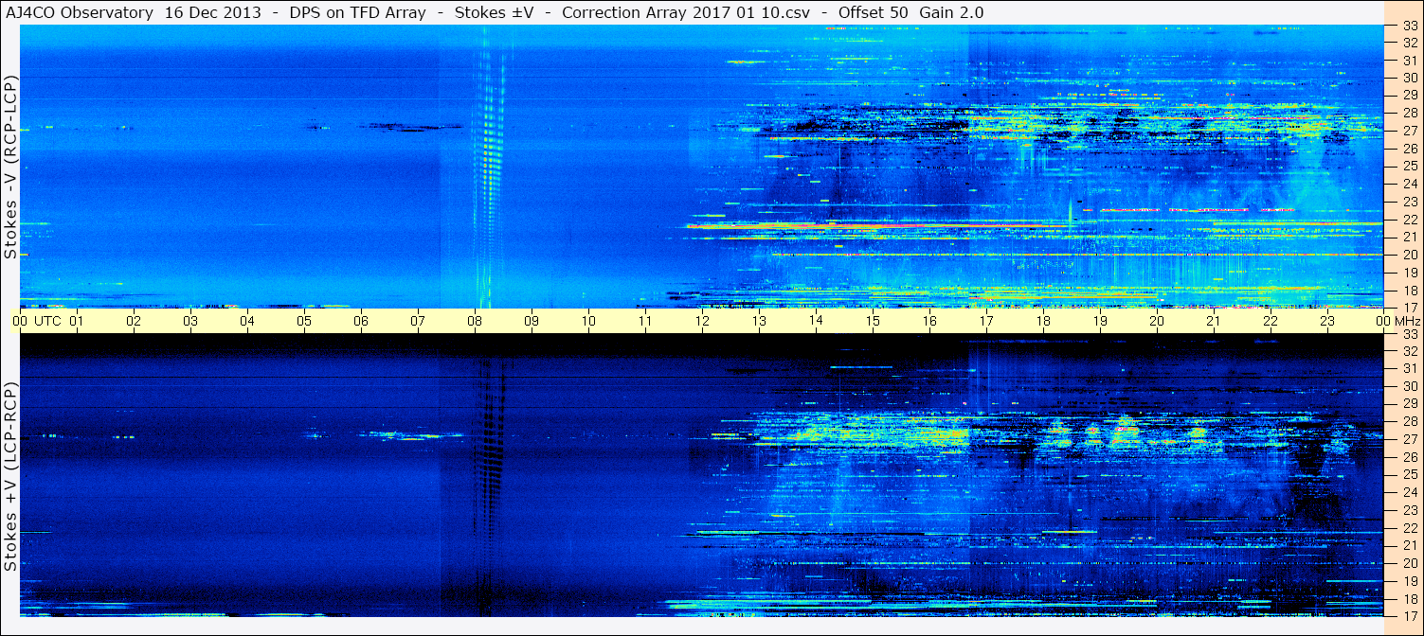Click 24 MHz tick in Stokes +V panel
Screen dimensions: 1424x636
tap(1410, 492)
